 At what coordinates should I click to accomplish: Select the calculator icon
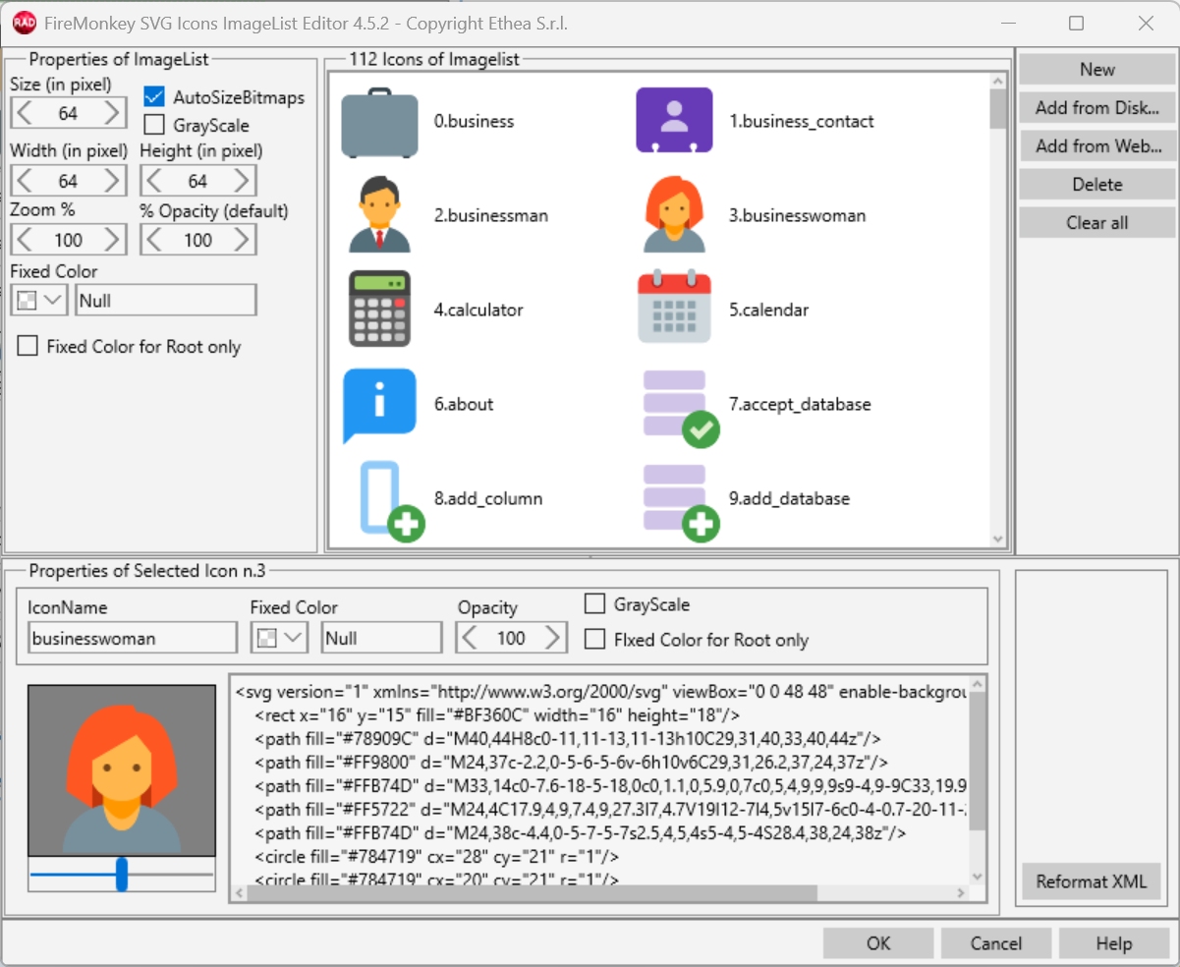(379, 309)
